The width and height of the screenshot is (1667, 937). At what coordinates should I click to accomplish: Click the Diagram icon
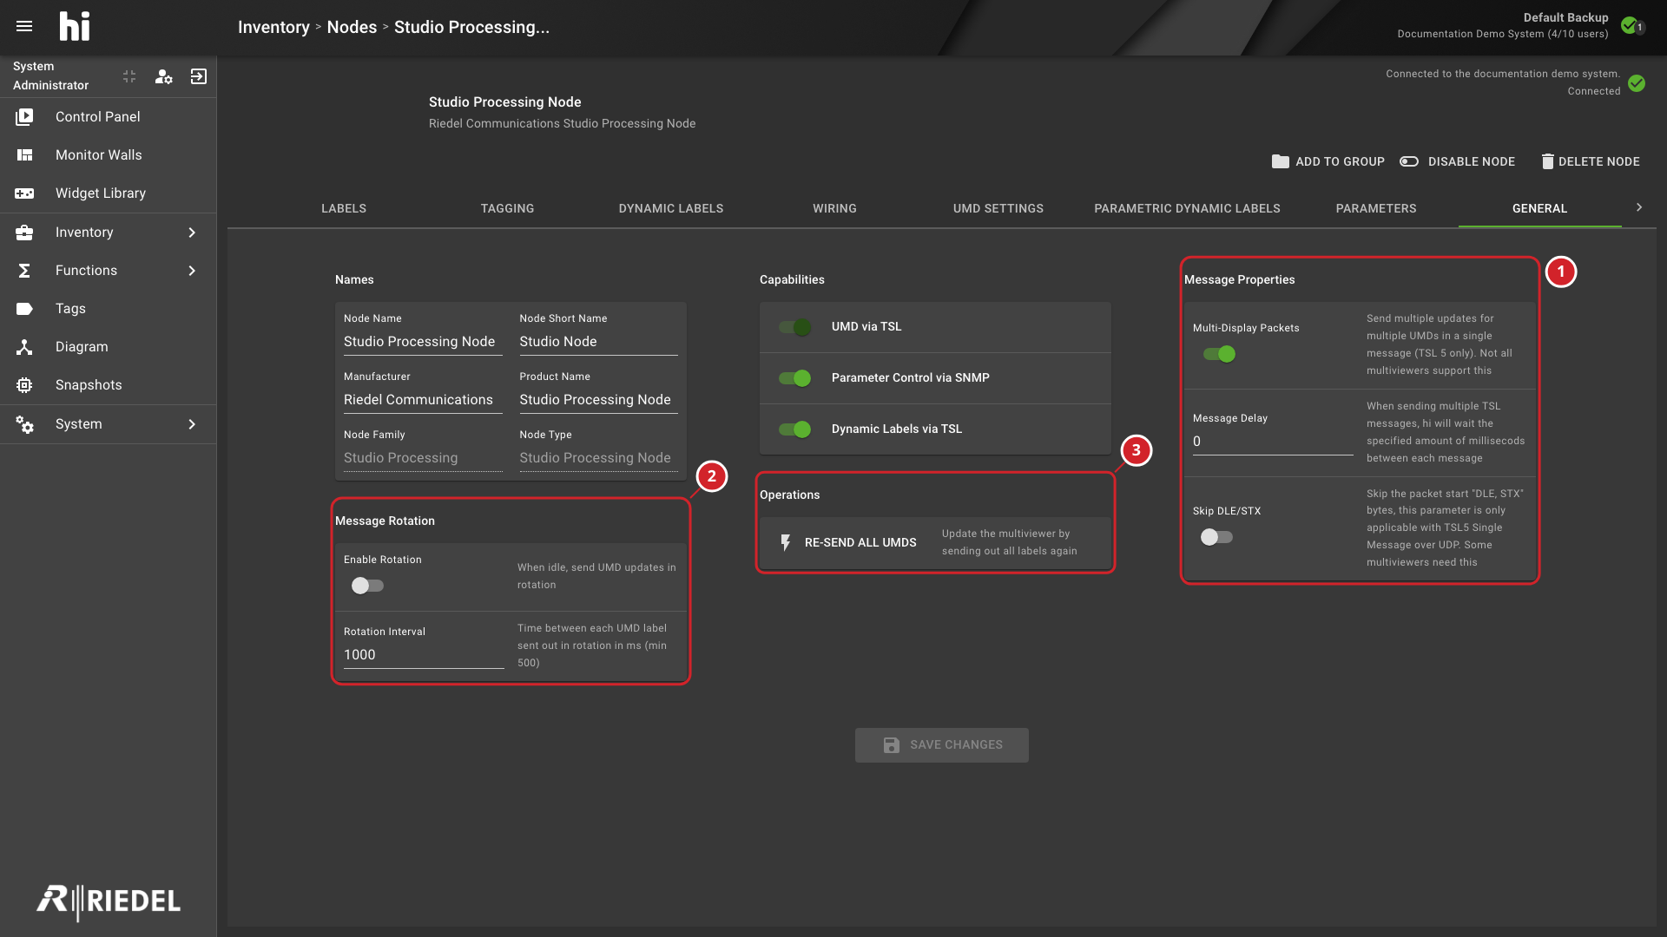pos(24,346)
